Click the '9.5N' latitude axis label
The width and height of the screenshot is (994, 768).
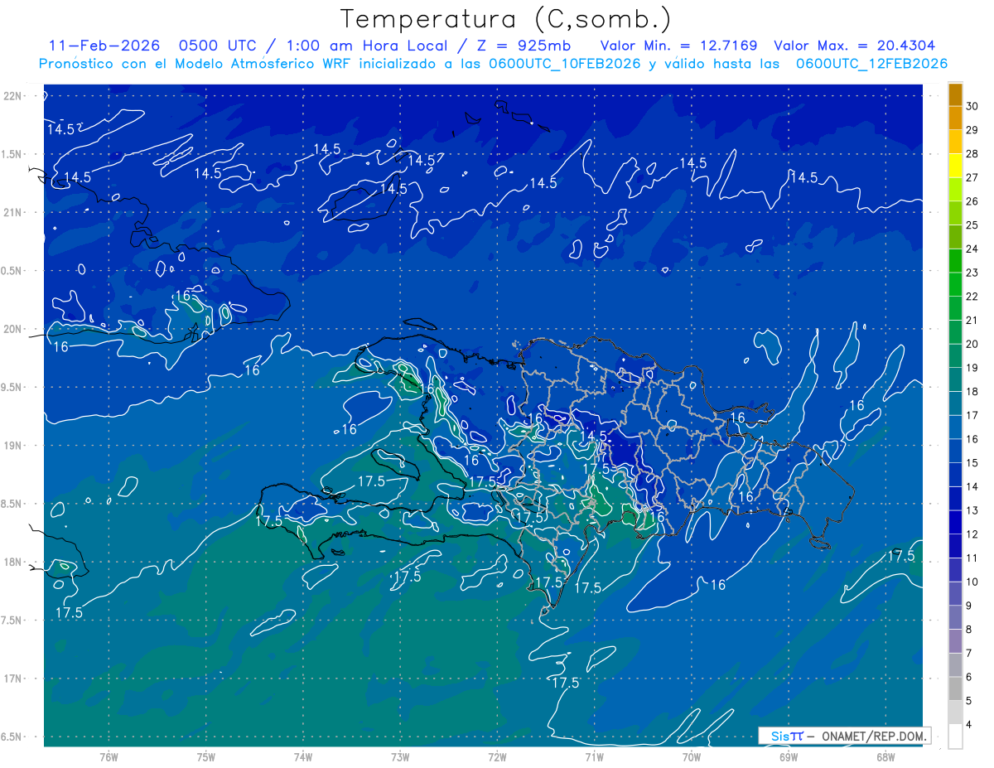click(x=12, y=388)
